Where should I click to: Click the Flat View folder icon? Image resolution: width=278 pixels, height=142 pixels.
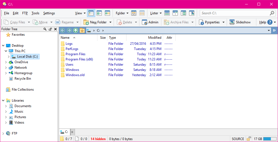pos(134,13)
